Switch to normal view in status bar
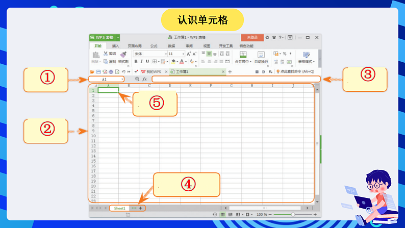This screenshot has width=405, height=228. pyautogui.click(x=222, y=215)
